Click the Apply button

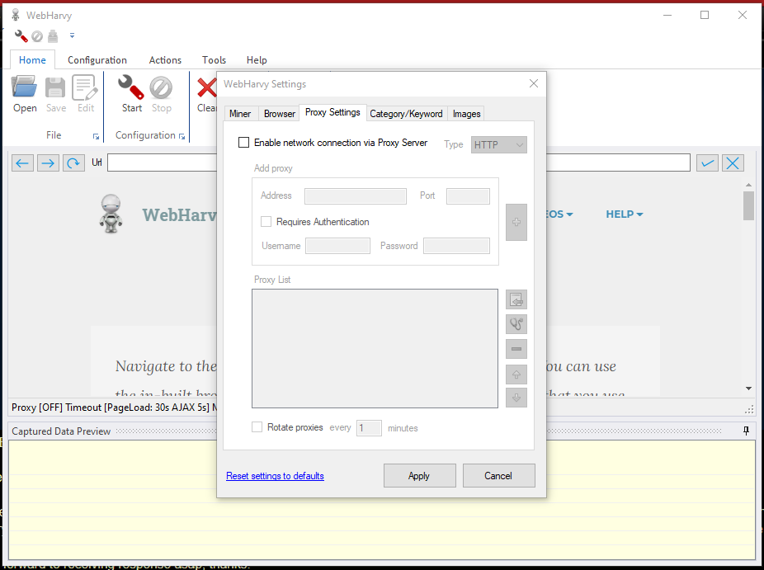tap(419, 475)
